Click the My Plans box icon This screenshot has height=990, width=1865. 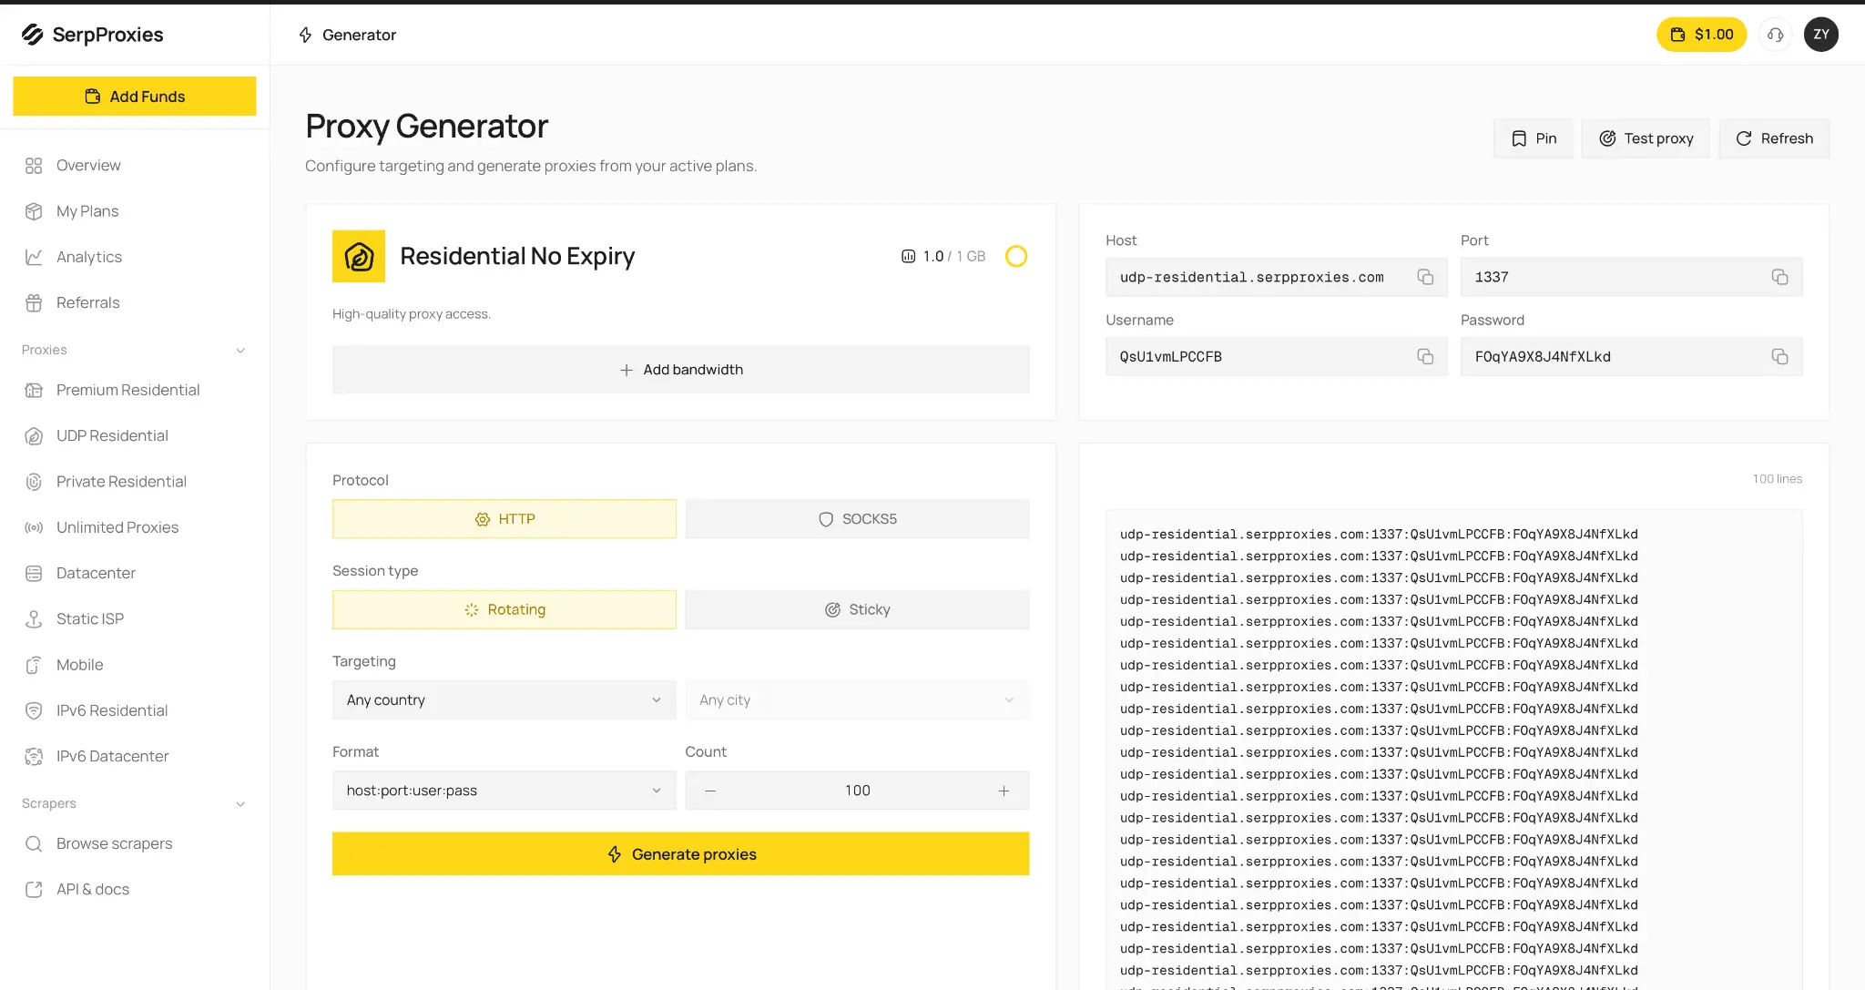click(34, 211)
